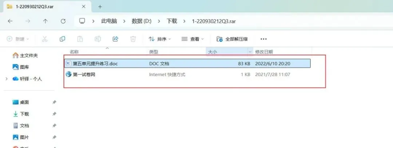Viewport: 393px width, 148px height.
Task: Sort by 类型 column header
Action: [154, 52]
